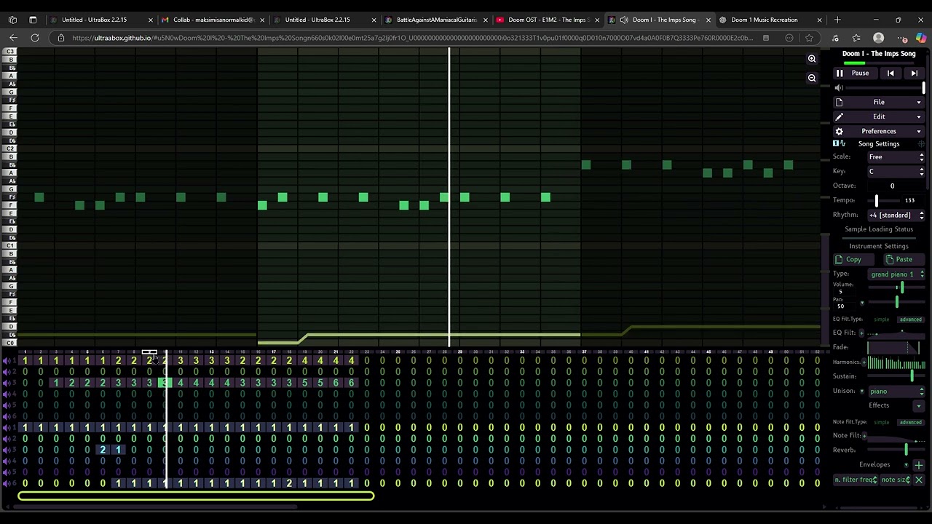Viewport: 932px width, 524px height.
Task: Mute the channel 3 row with pattern 6
Action: [7, 383]
